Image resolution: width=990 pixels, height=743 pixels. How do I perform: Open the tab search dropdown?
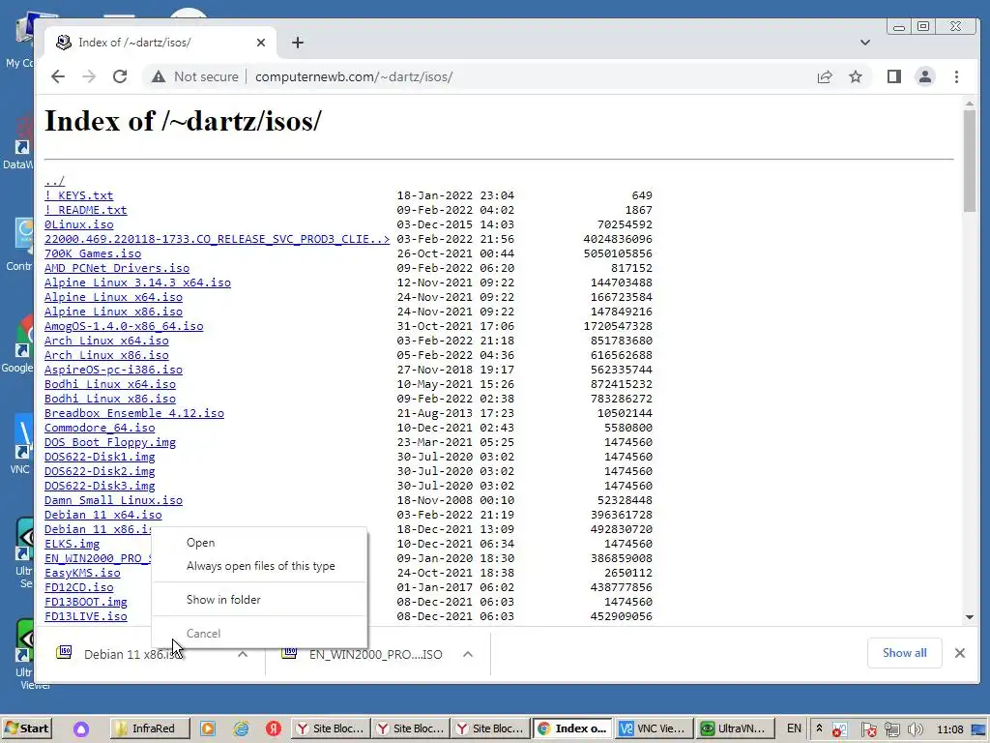click(865, 43)
